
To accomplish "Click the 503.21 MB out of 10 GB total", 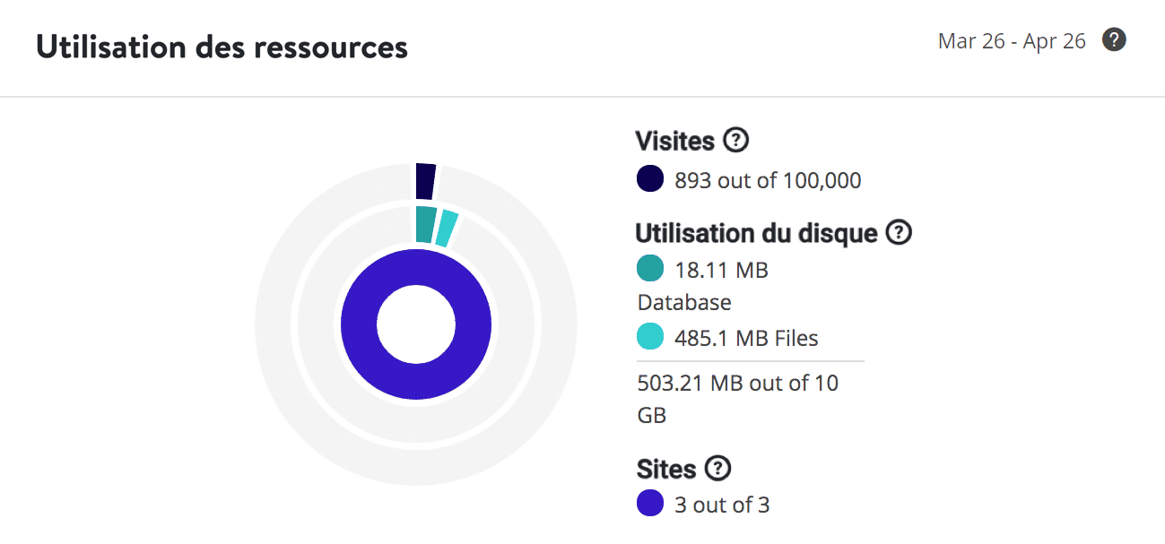I will coord(737,398).
